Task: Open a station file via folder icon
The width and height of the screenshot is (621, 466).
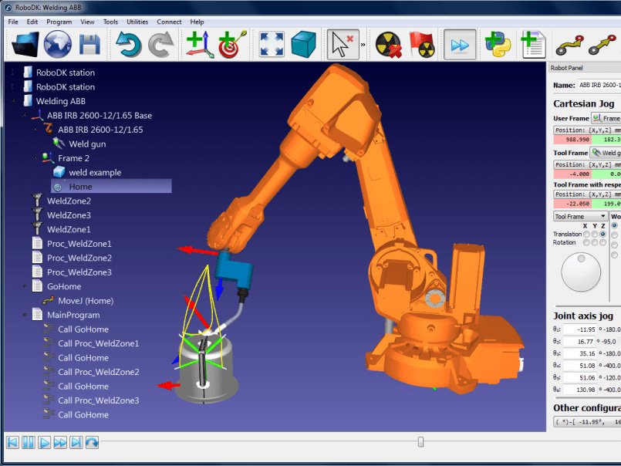Action: click(x=25, y=44)
